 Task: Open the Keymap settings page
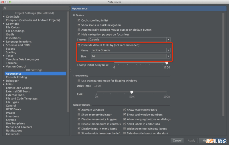(11, 120)
